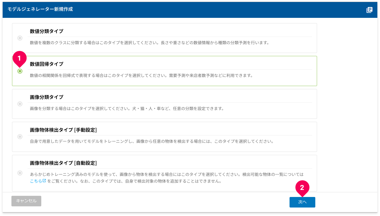This screenshot has height=216, width=380.
Task: Click description starting 画像を分類する場合は
Action: [x=127, y=109]
